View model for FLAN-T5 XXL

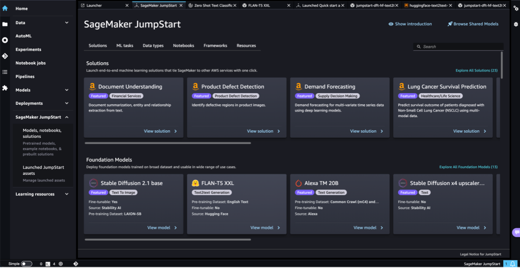pos(265,227)
